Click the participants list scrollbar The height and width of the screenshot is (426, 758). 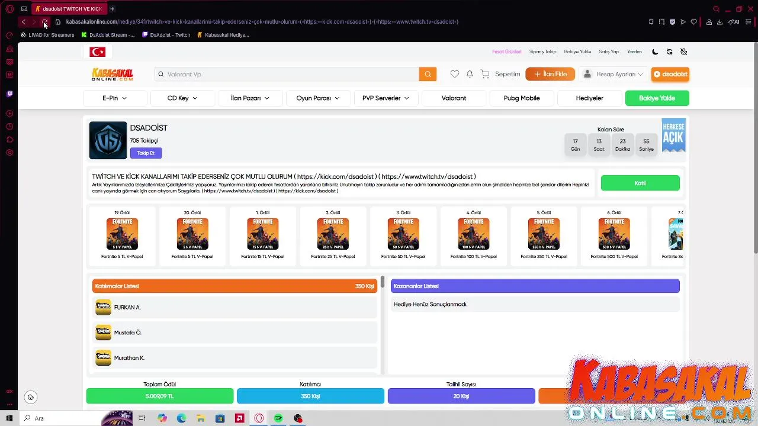[x=383, y=282]
